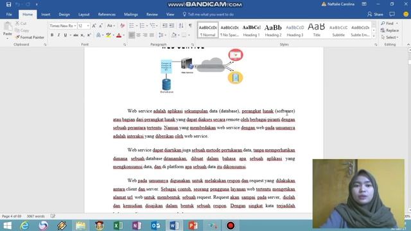Viewport: 411px width, 231px height.
Task: Apply the Heading 1 style
Action: 251,30
